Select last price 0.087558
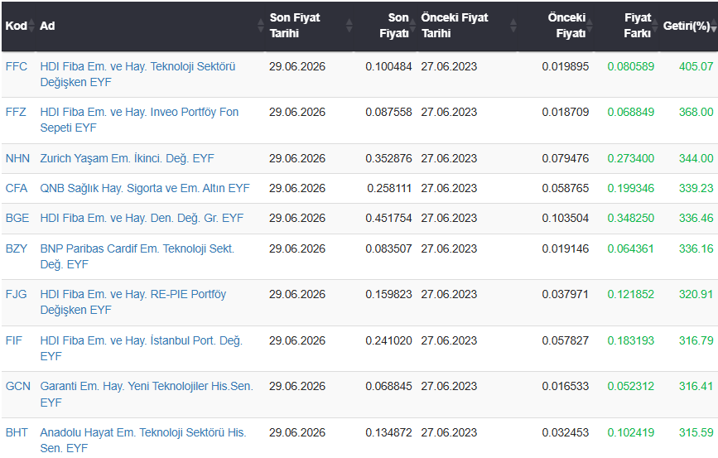718x458 pixels. pyautogui.click(x=388, y=112)
